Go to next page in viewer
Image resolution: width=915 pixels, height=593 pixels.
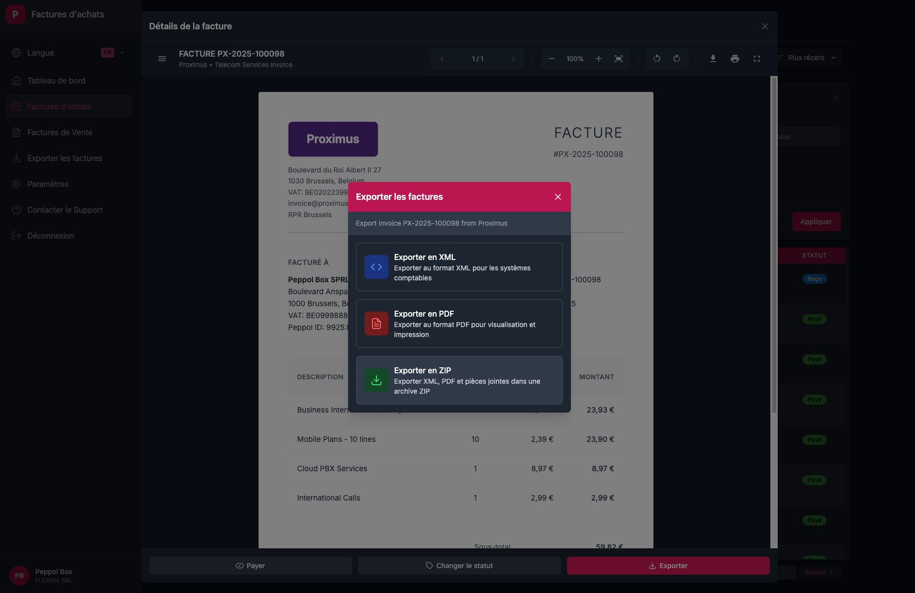click(x=513, y=59)
